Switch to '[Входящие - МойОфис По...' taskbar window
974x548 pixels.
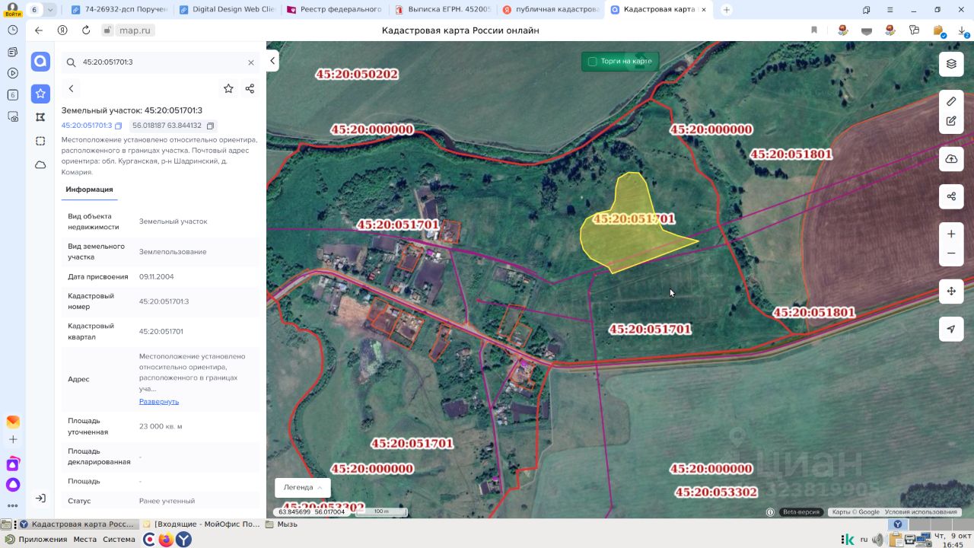pos(201,524)
